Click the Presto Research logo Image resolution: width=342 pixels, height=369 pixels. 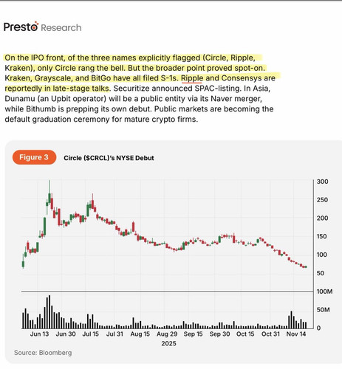(43, 27)
